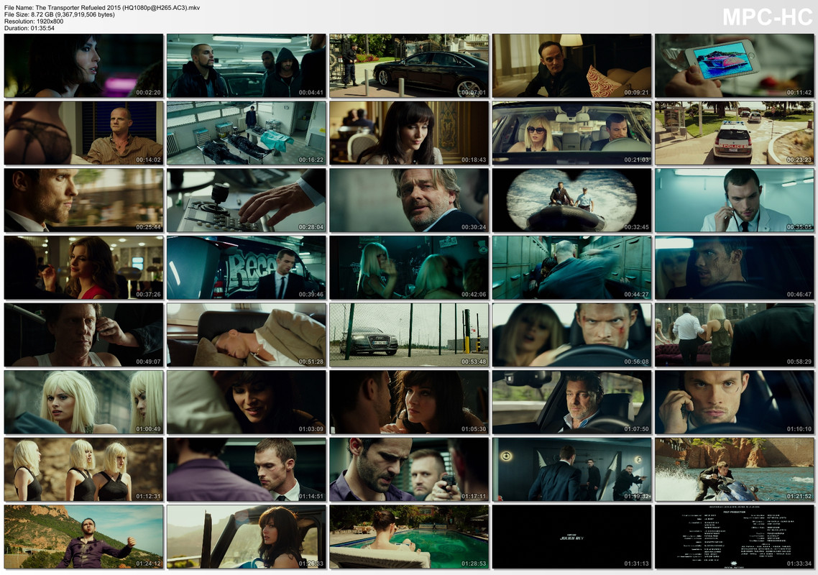Pick the thumbnail timestamped 00:09:21

tap(571, 65)
